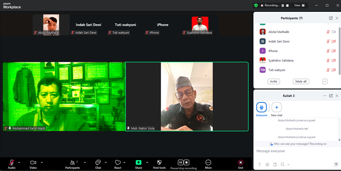
Task: Open the Chat toolbar icon
Action: tap(98, 163)
